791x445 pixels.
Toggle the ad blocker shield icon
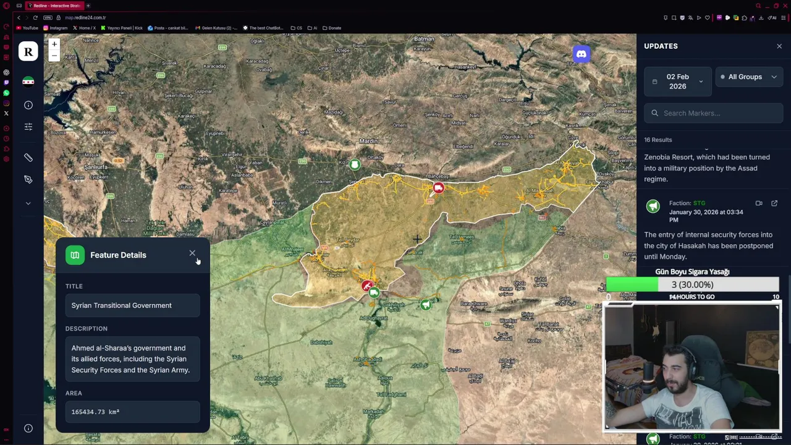tap(682, 18)
